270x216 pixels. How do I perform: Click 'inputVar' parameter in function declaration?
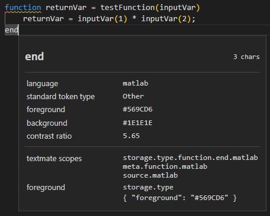(178, 8)
